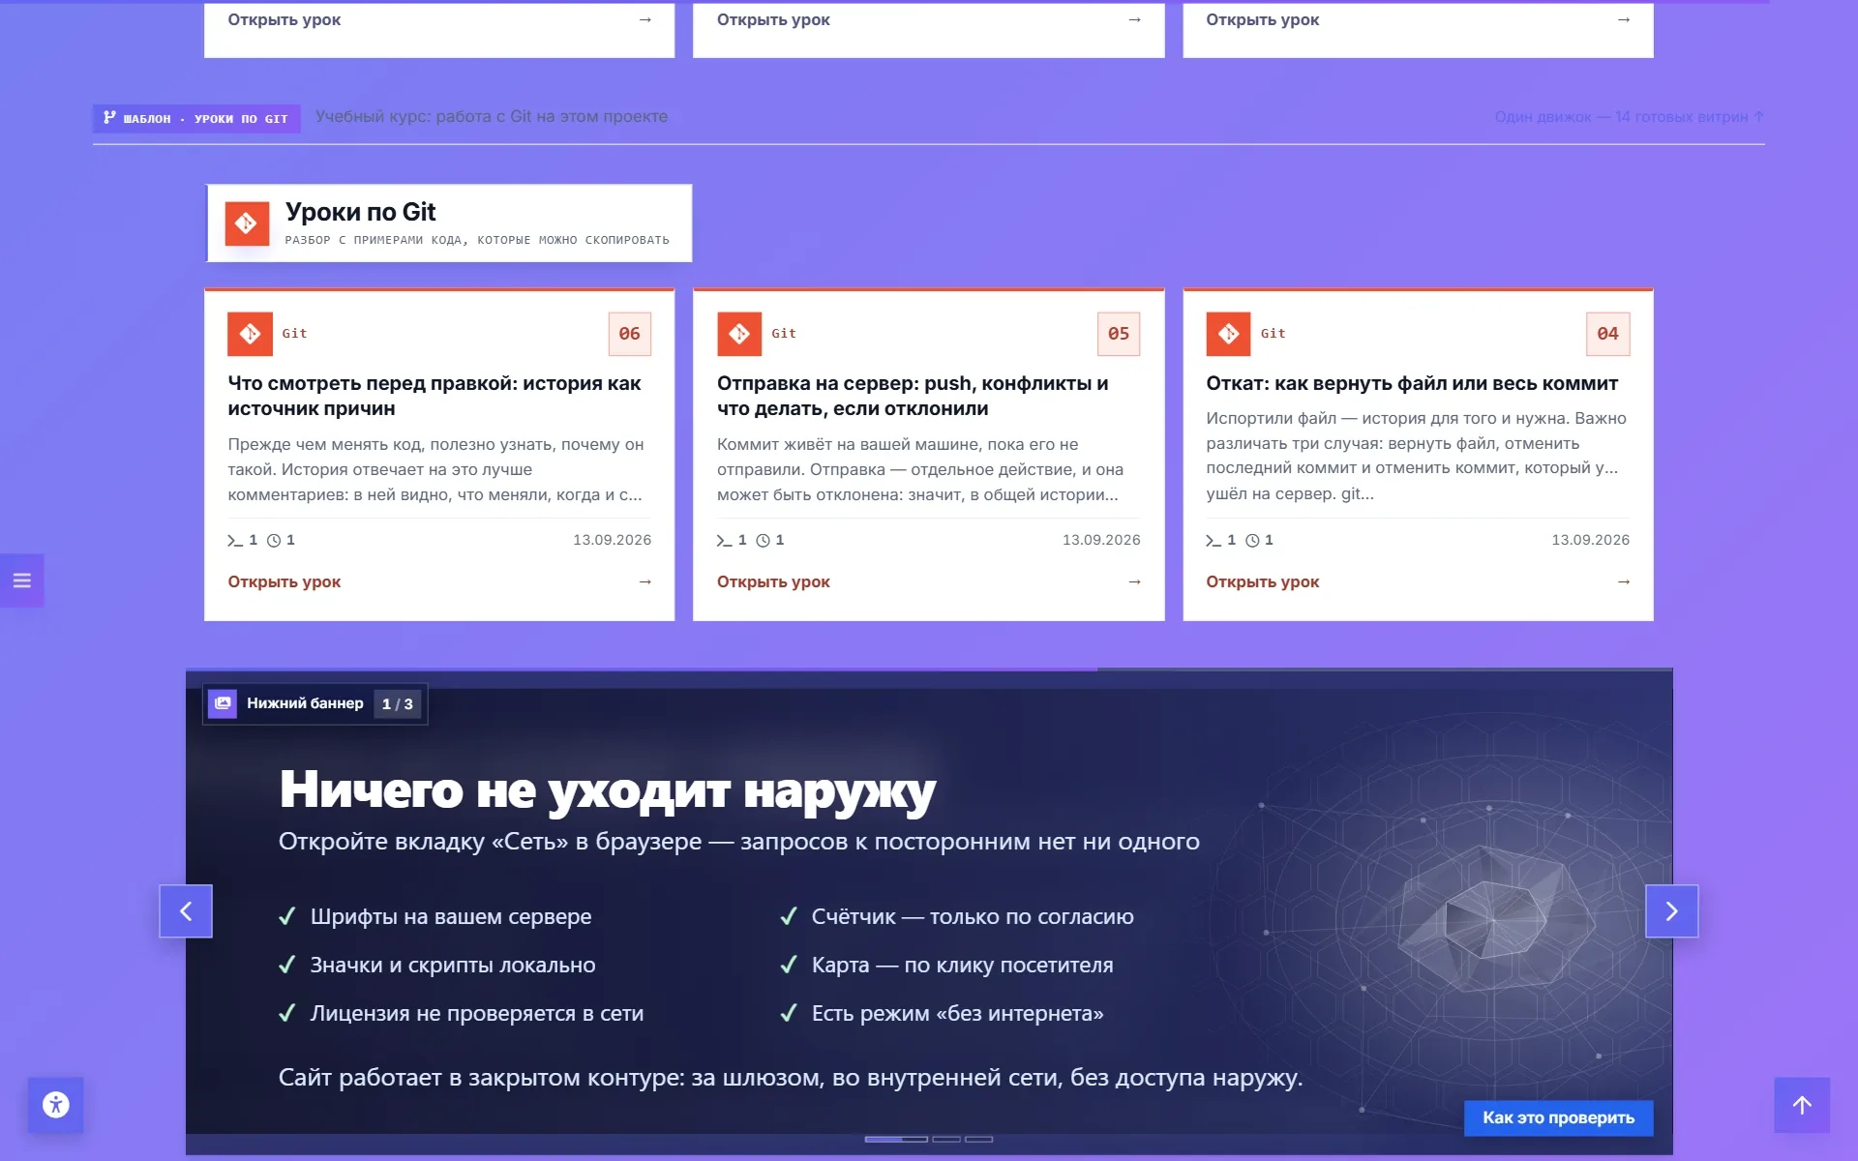This screenshot has height=1161, width=1858.
Task: Select first banner slide indicator
Action: (896, 1139)
